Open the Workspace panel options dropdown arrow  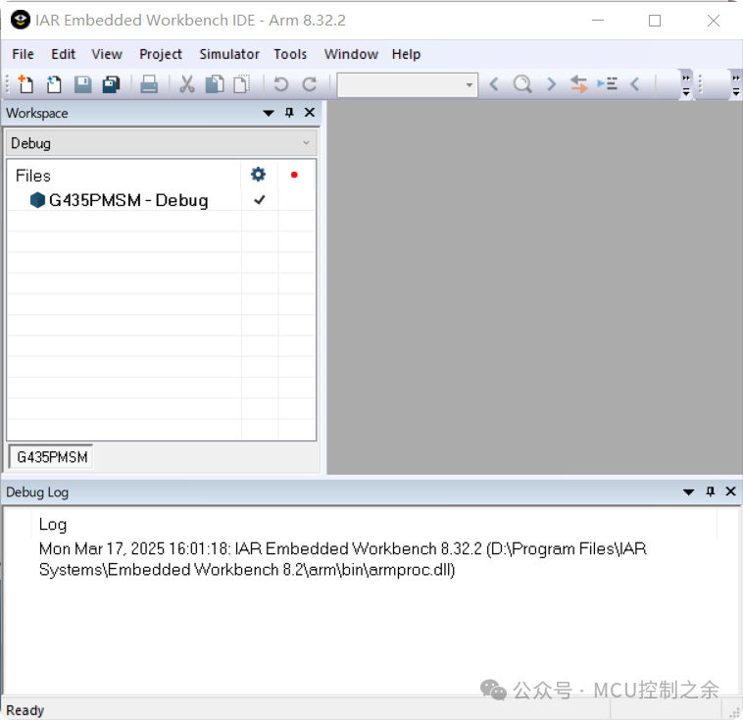(x=269, y=113)
